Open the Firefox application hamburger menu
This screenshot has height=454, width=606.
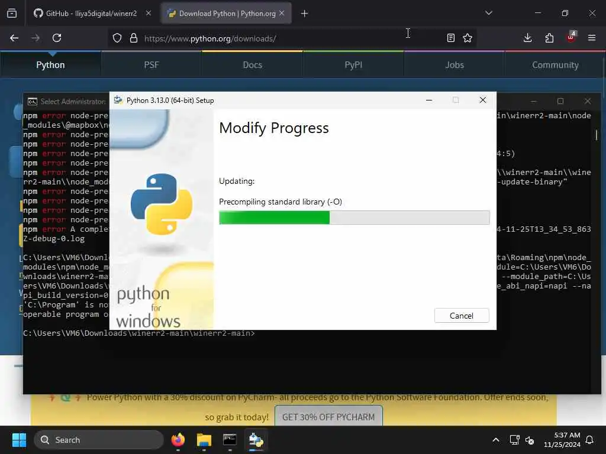[592, 38]
